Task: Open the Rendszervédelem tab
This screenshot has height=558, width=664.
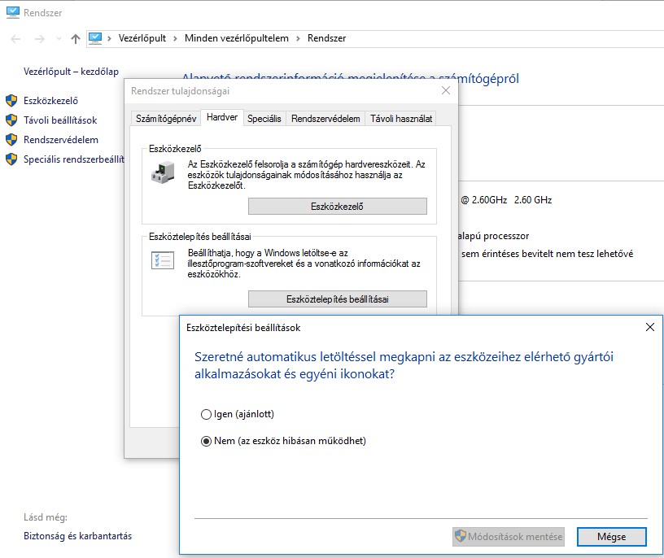Action: tap(325, 119)
